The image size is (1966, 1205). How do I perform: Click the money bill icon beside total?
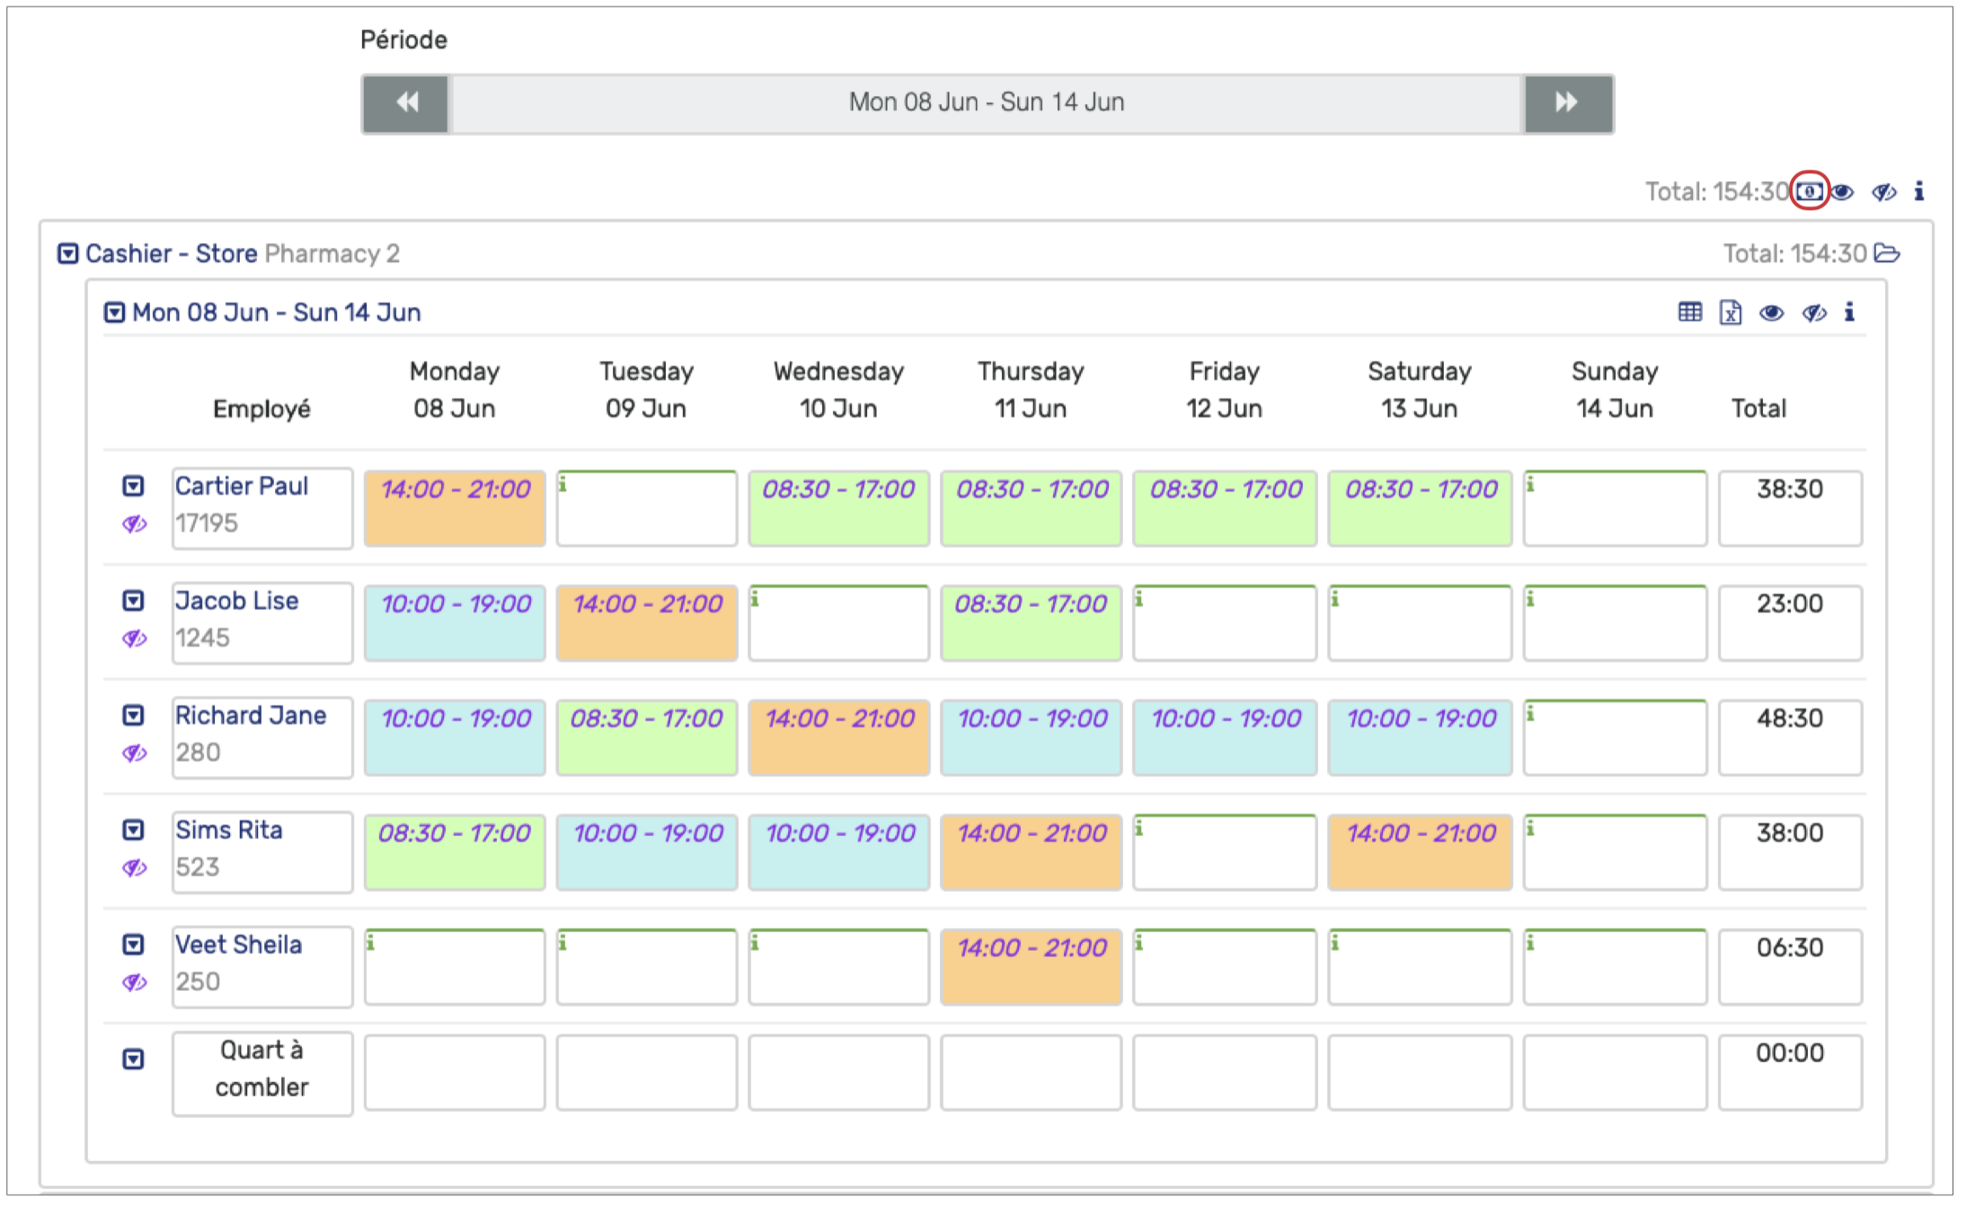[x=1809, y=191]
